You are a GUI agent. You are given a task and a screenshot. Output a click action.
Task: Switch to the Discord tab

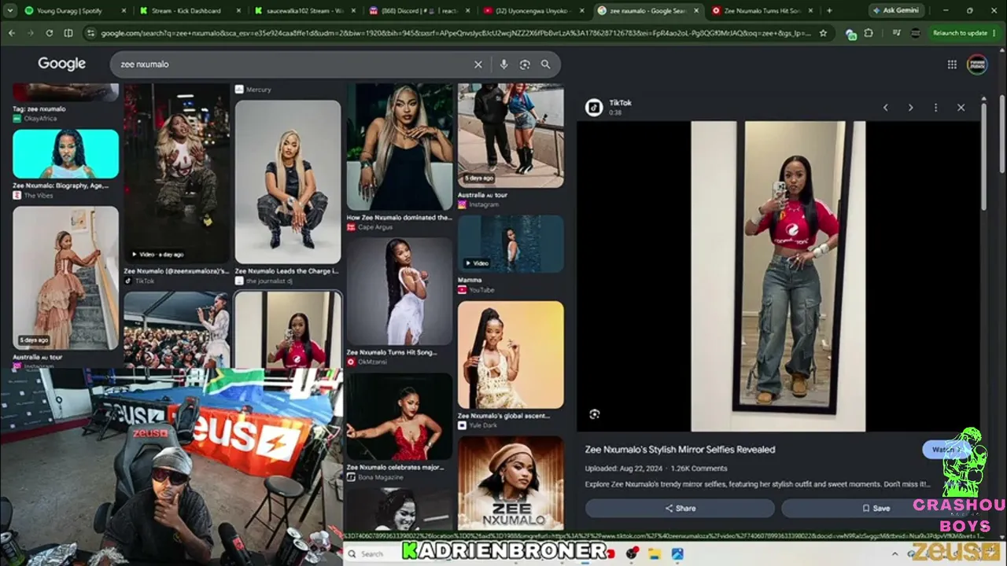419,11
